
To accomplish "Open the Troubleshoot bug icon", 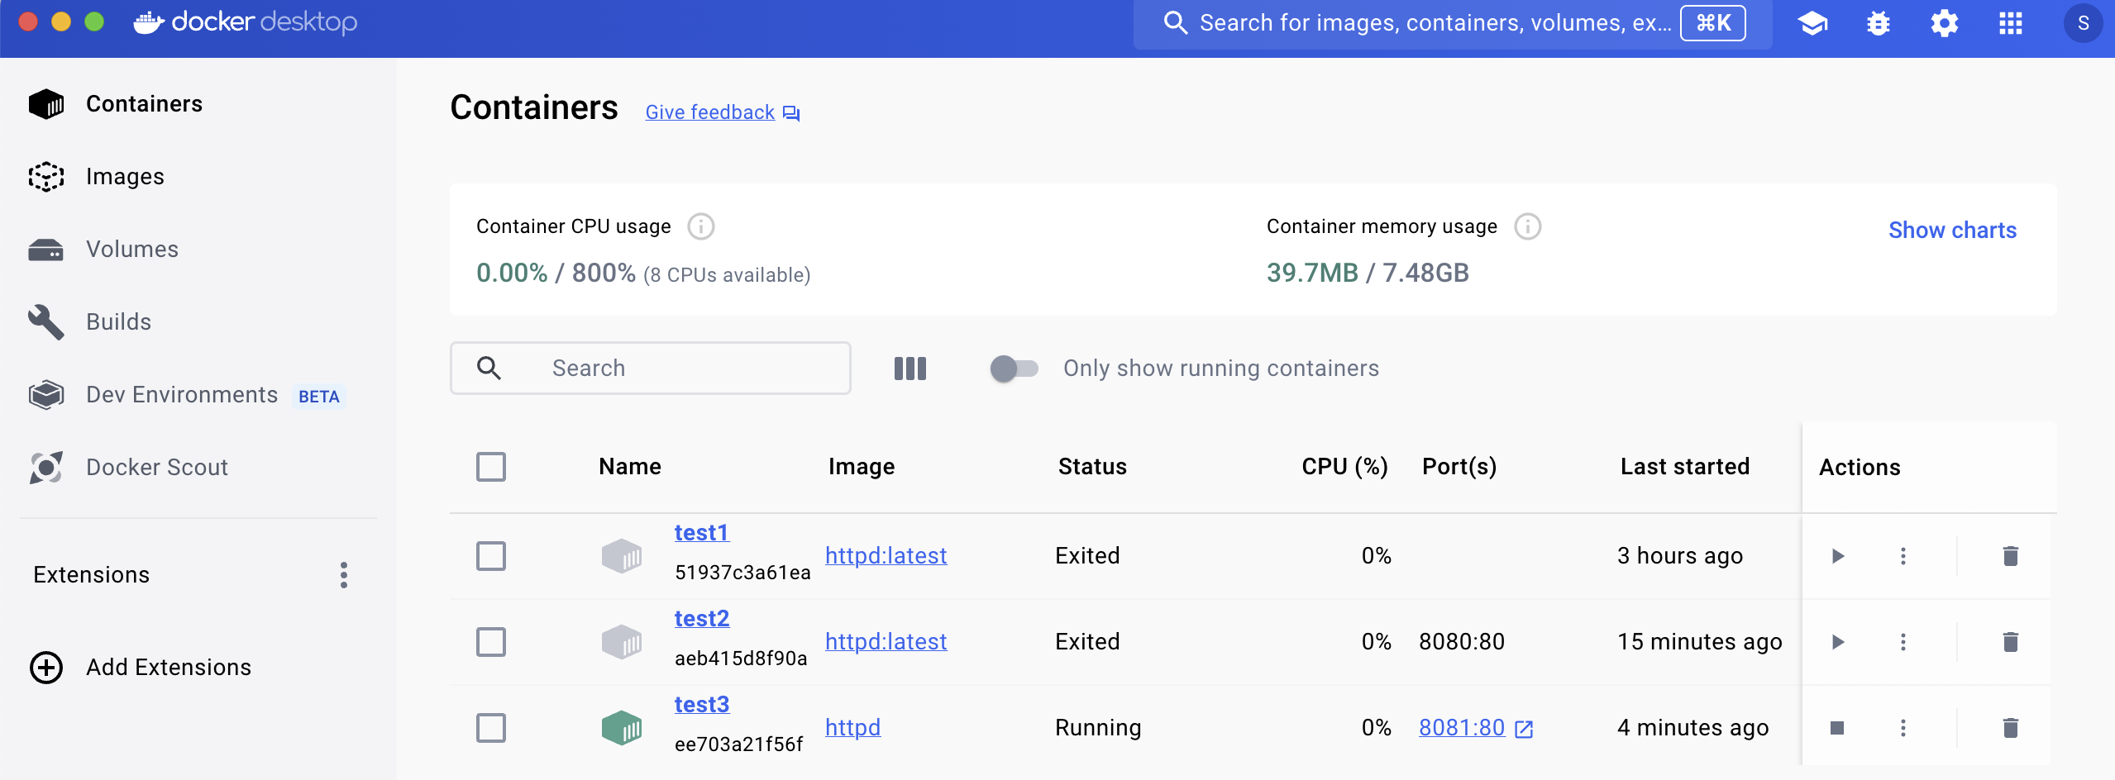I will pos(1879,23).
